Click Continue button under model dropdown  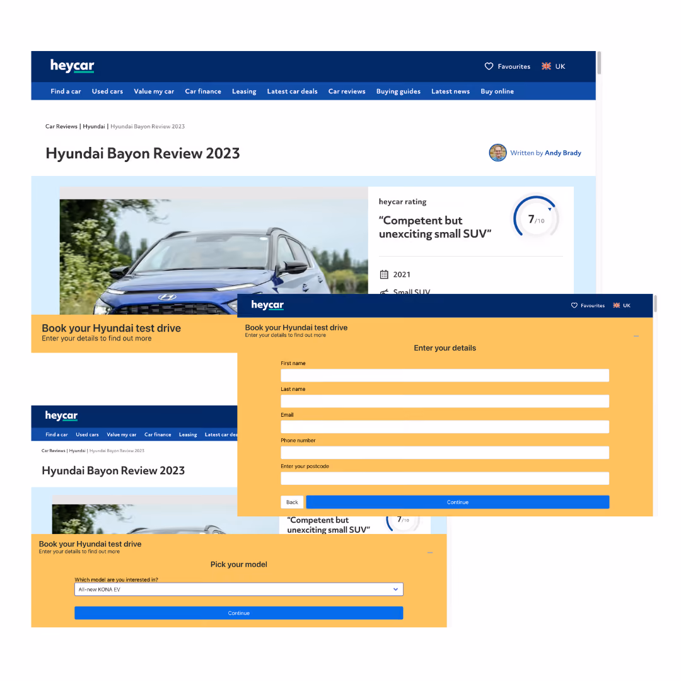239,613
